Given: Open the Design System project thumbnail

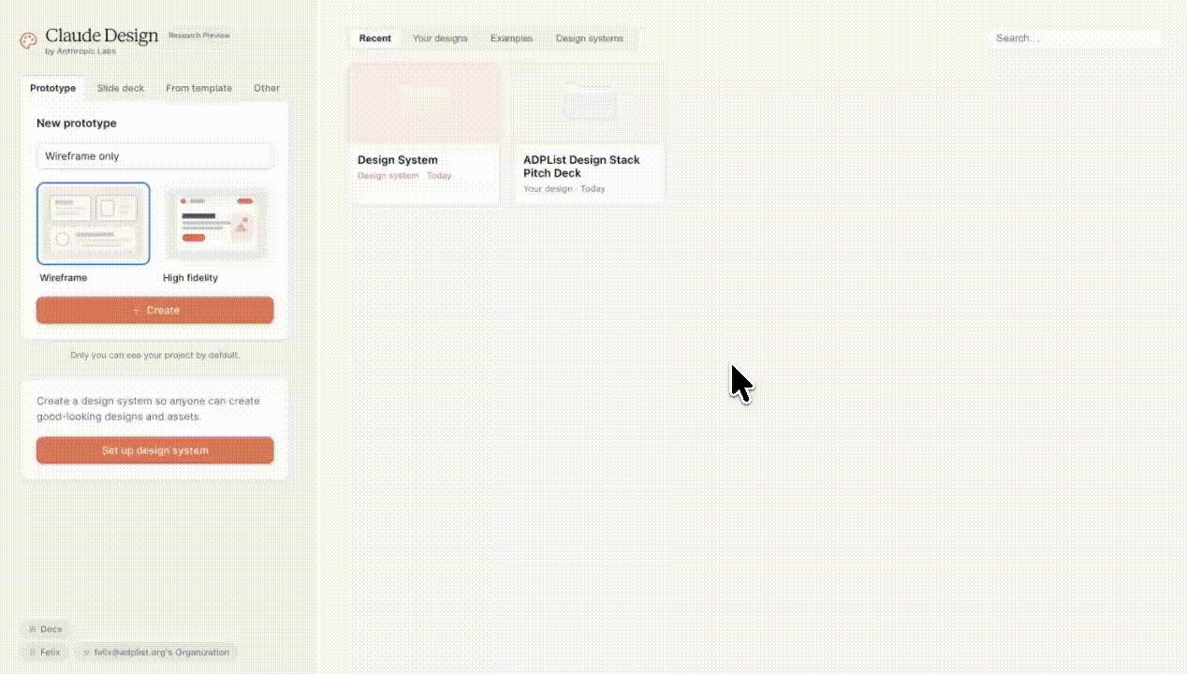Looking at the screenshot, I should point(423,103).
